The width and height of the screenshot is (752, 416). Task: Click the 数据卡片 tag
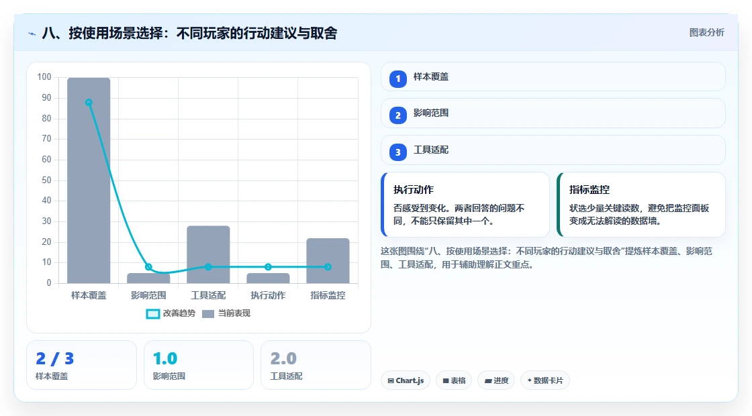point(545,380)
